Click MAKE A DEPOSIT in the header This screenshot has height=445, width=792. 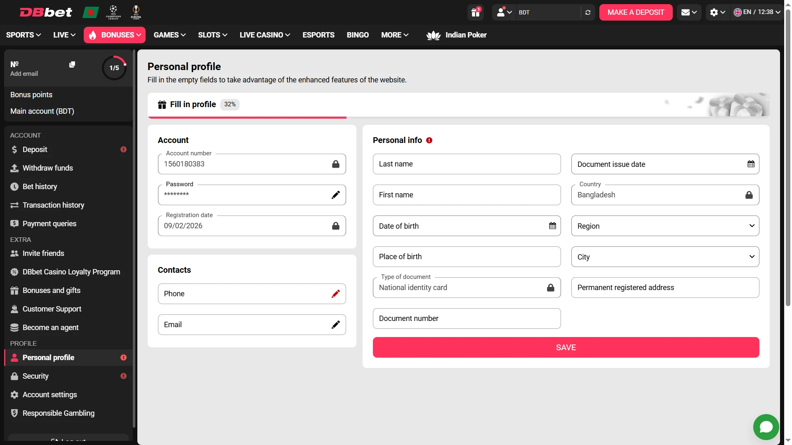(636, 12)
